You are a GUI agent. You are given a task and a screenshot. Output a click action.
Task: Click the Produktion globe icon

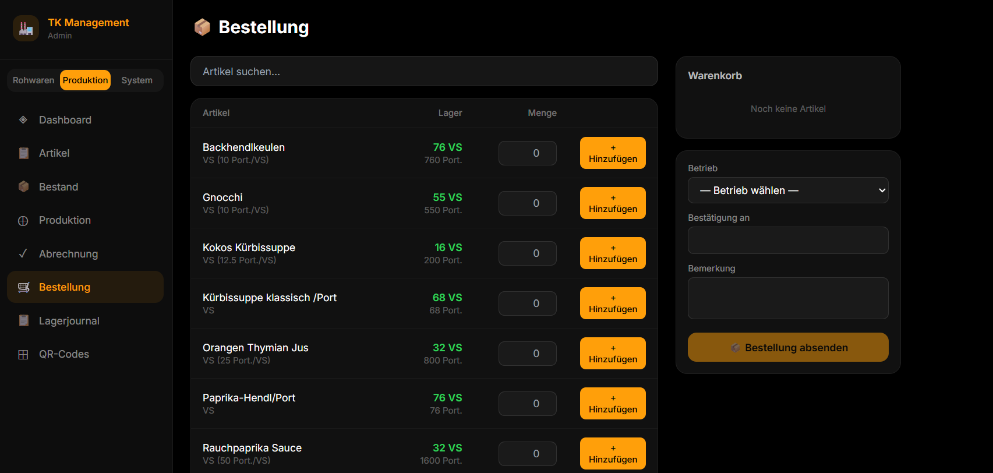tap(23, 220)
